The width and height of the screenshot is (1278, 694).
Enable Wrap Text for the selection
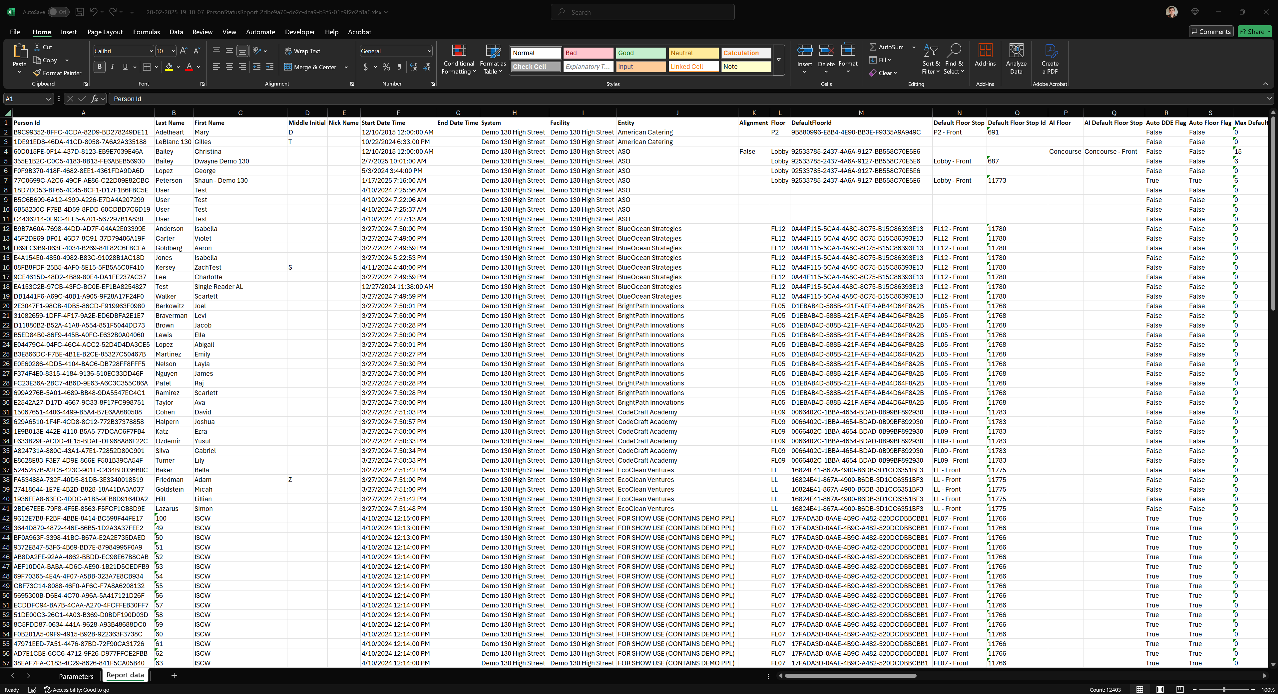point(303,51)
